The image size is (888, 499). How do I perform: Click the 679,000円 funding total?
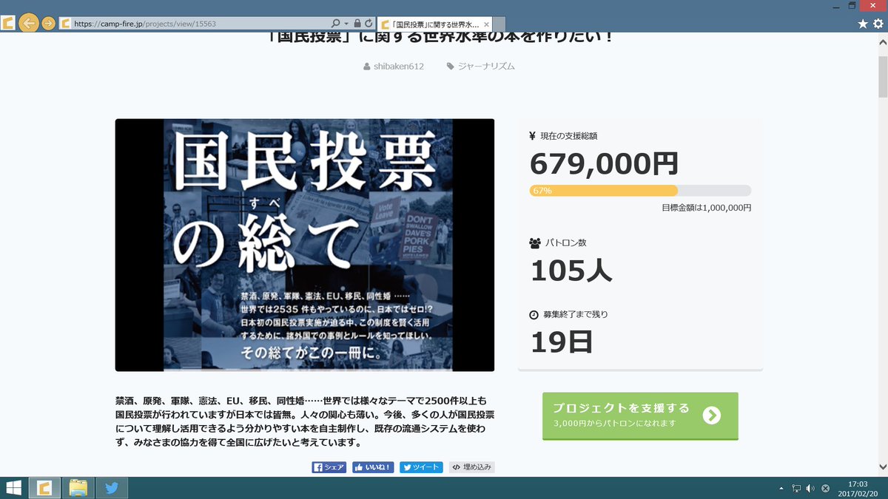604,163
